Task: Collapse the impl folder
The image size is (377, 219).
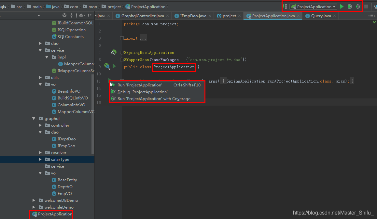Action: point(47,57)
